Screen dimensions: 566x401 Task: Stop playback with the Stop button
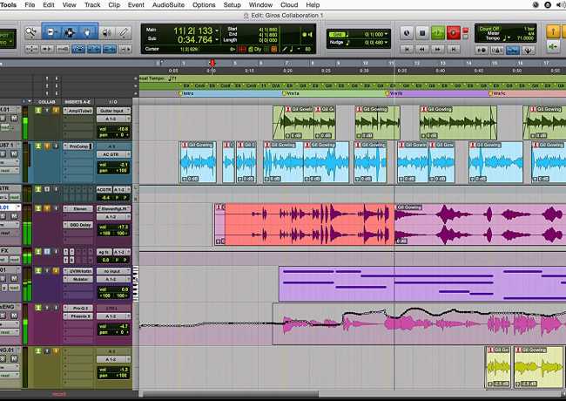pyautogui.click(x=422, y=33)
